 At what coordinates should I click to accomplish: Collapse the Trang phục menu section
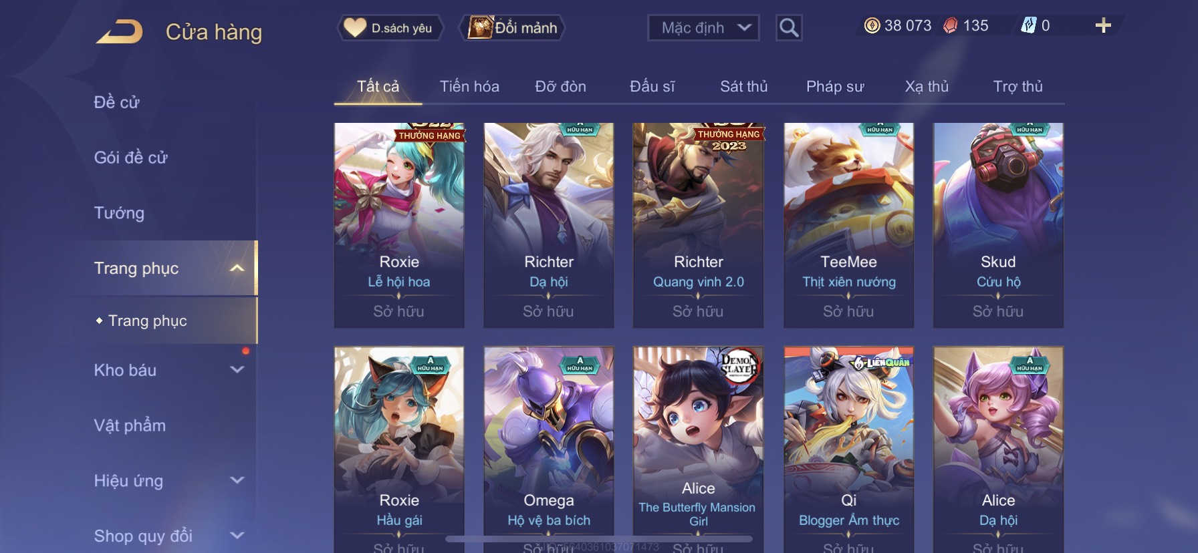coord(237,268)
